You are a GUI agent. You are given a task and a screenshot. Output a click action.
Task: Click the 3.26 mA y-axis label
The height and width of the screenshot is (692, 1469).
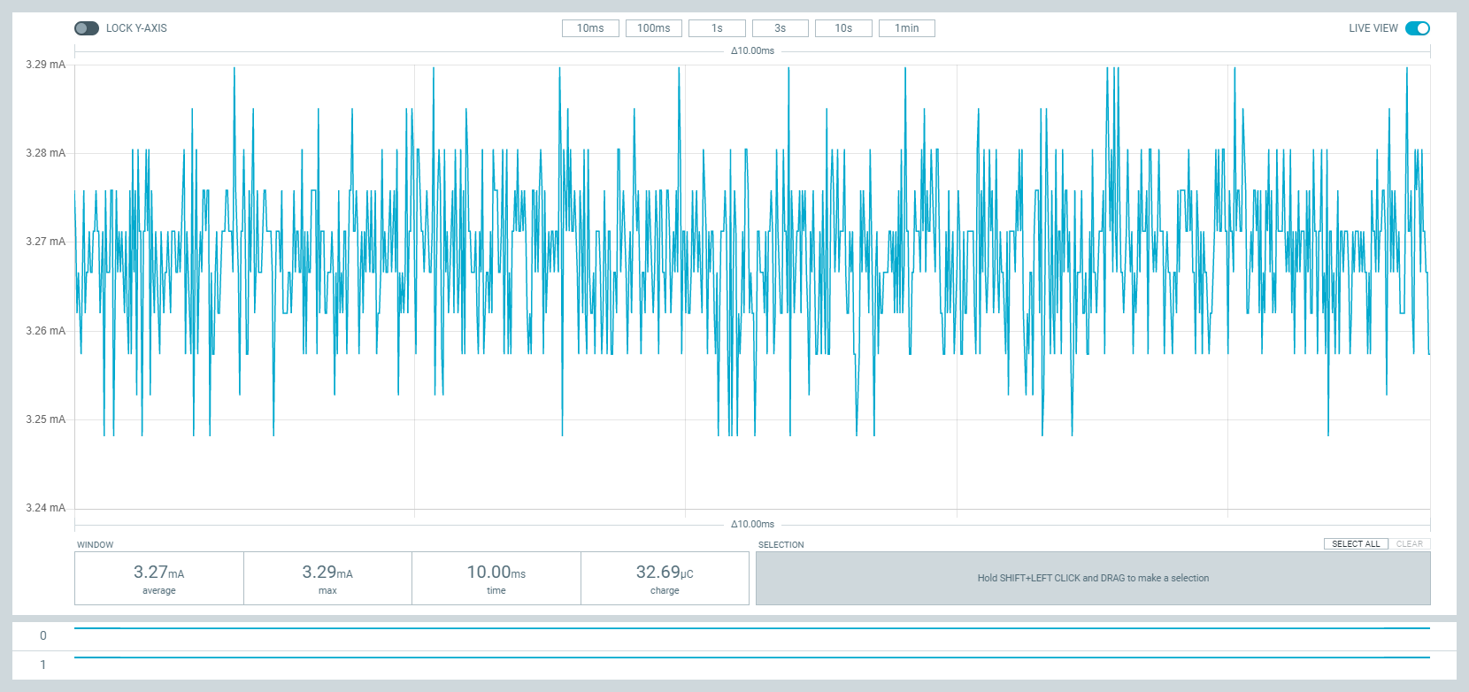(45, 331)
